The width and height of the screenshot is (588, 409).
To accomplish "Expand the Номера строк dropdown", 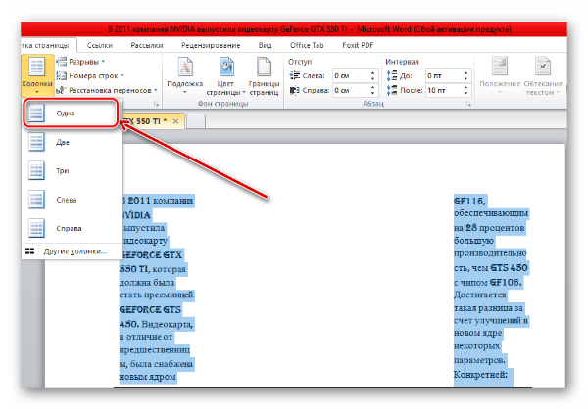I will 96,75.
